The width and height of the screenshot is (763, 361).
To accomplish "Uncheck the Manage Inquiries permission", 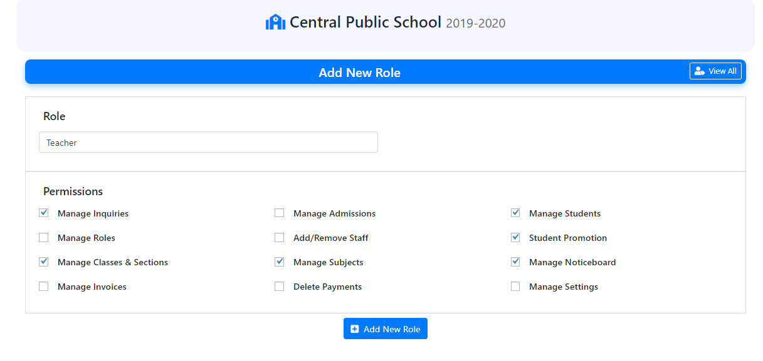I will 44,213.
